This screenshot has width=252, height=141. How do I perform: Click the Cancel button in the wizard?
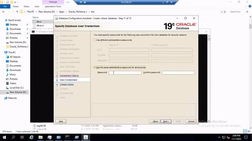coord(191,121)
